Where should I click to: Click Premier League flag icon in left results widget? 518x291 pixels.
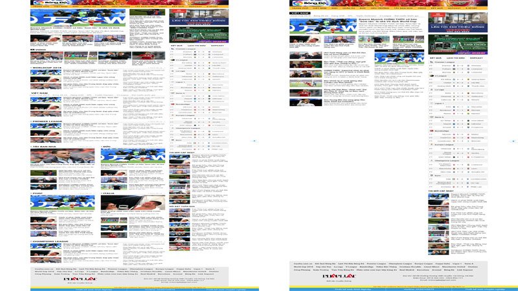[x=172, y=48]
